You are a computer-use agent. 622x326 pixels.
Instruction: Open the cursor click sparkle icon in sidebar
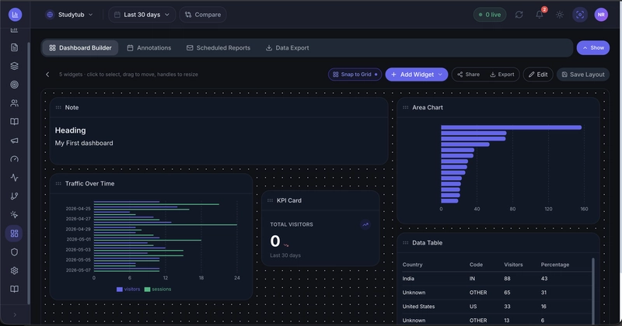14,215
